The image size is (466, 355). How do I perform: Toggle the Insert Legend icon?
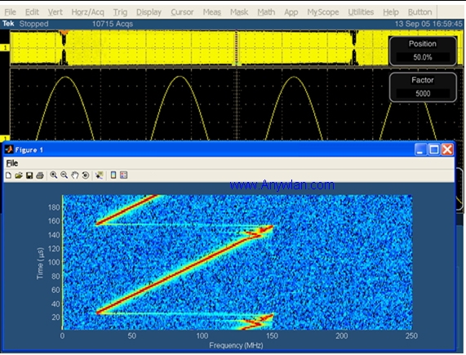(x=123, y=175)
